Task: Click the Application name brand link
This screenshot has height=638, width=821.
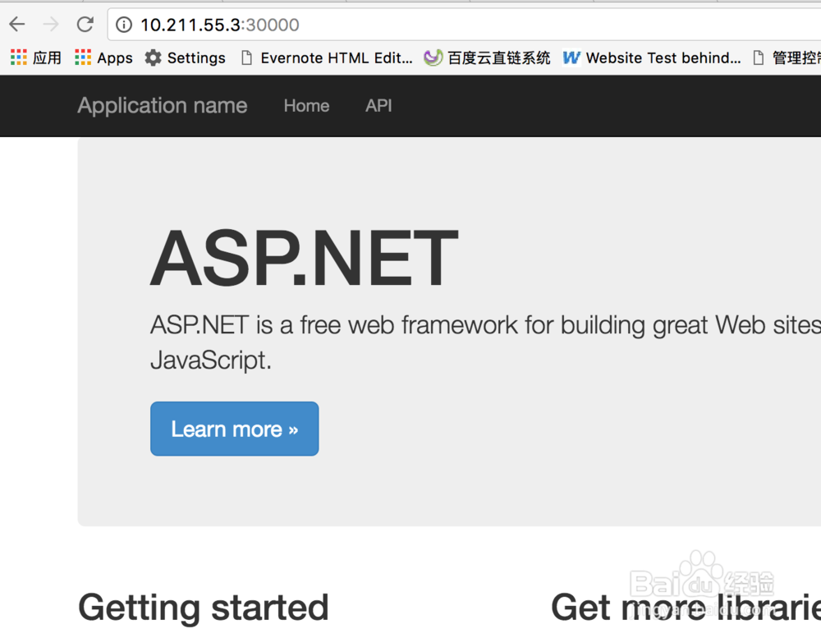Action: point(163,105)
